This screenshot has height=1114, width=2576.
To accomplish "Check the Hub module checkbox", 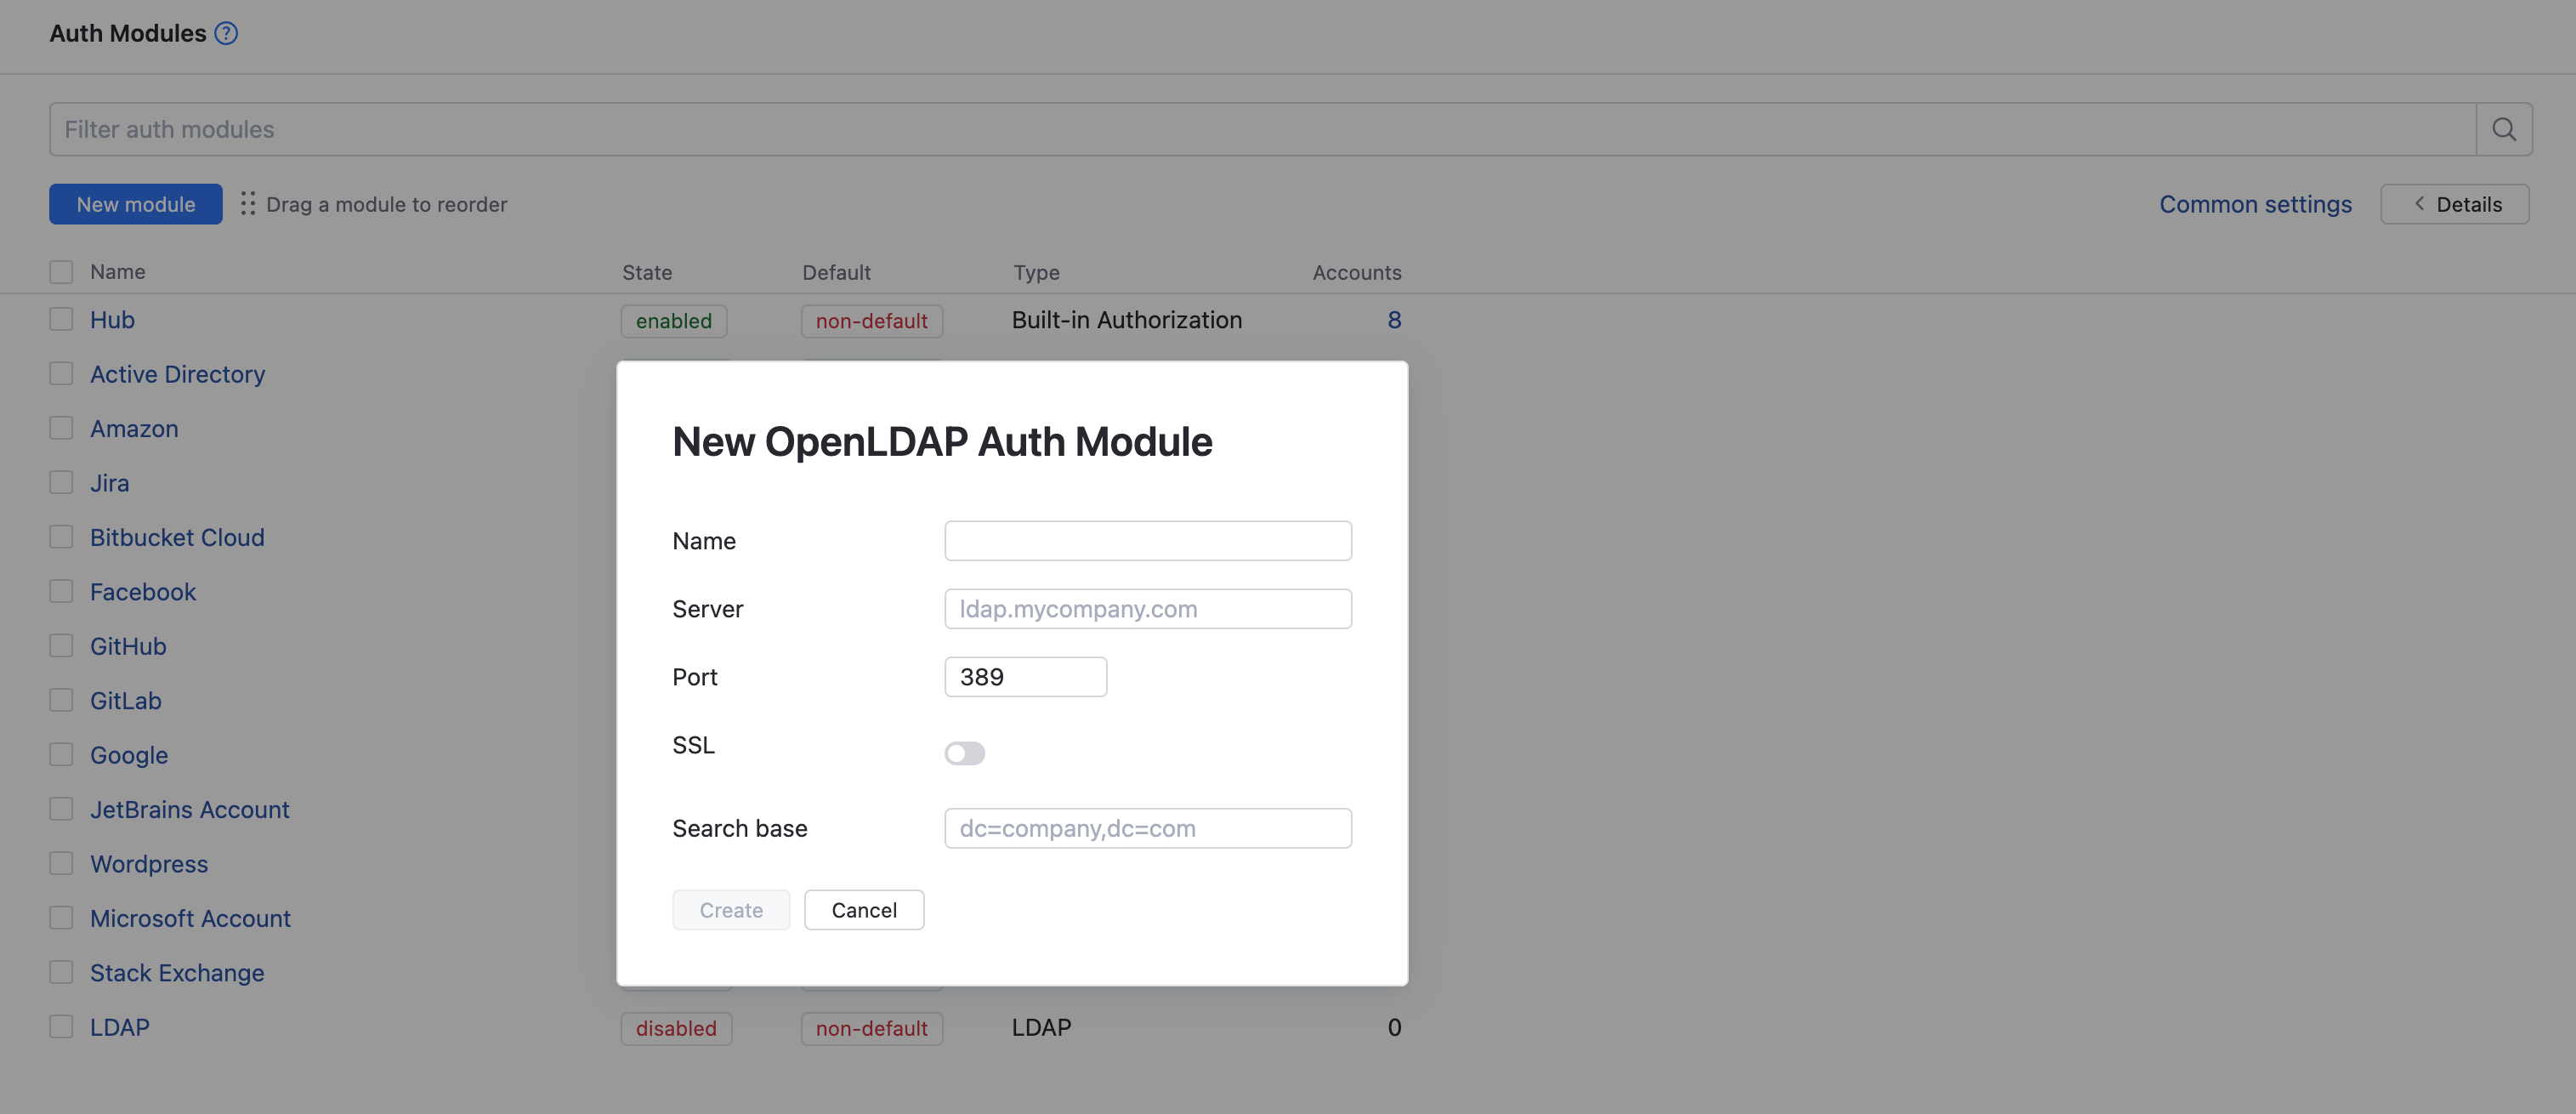I will point(61,320).
